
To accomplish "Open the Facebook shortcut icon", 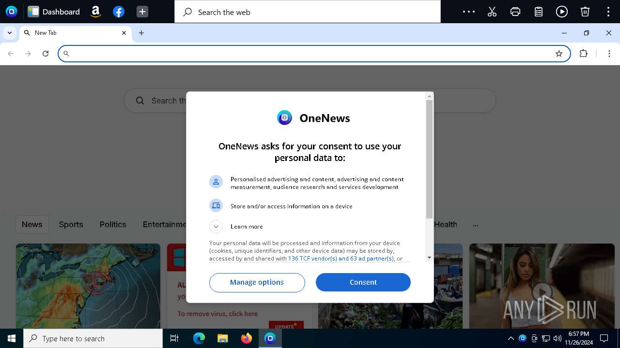I will click(119, 12).
